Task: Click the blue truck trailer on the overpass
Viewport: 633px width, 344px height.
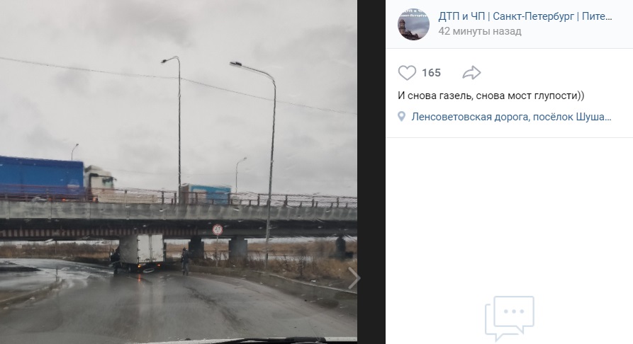Action: point(41,178)
